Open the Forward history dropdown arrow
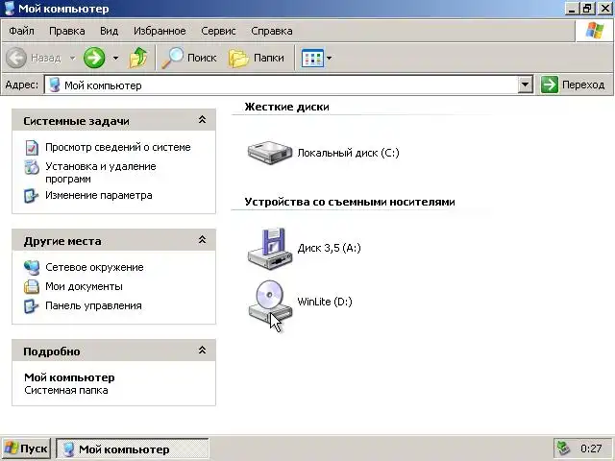Image resolution: width=615 pixels, height=461 pixels. click(x=115, y=58)
